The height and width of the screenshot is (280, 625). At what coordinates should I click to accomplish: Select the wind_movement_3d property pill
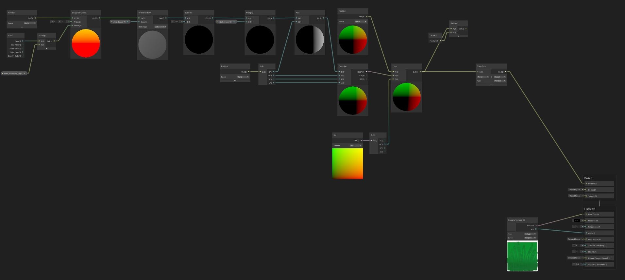click(14, 74)
